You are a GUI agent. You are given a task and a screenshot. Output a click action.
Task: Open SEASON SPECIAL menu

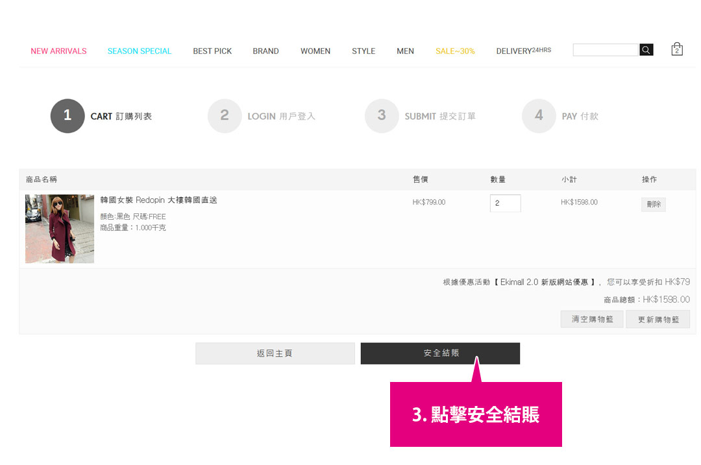point(140,51)
